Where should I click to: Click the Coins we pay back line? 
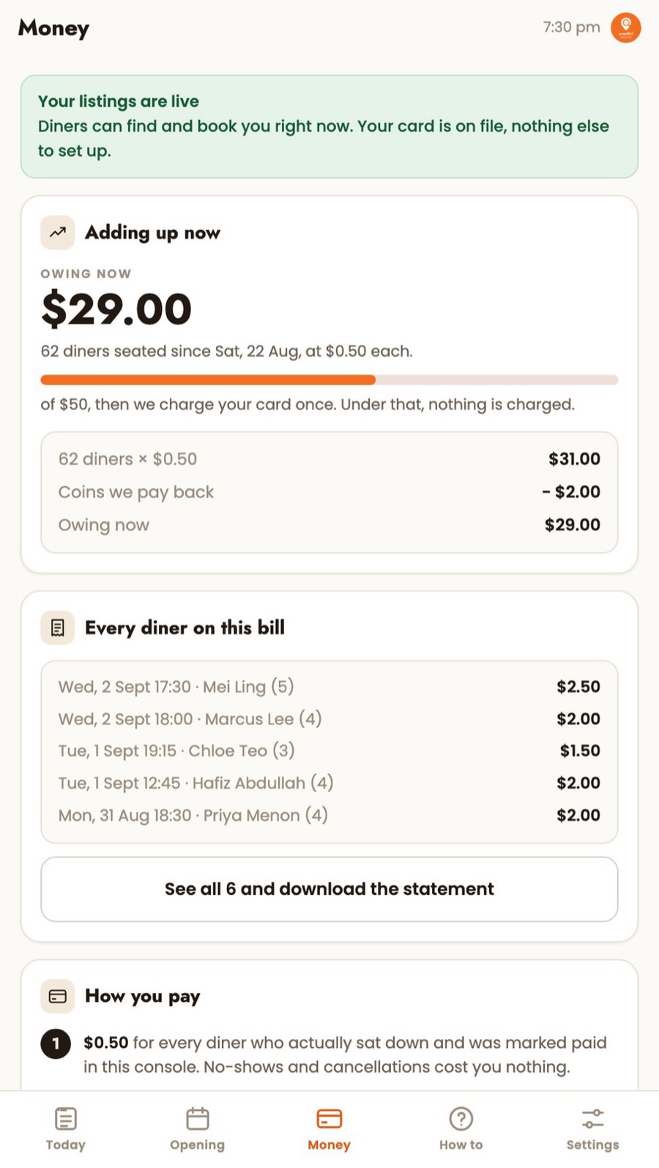[329, 492]
